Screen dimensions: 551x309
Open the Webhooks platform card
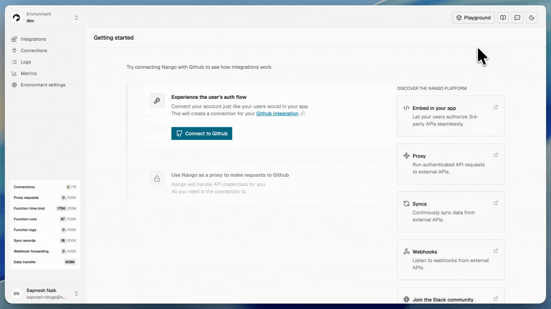(x=450, y=260)
